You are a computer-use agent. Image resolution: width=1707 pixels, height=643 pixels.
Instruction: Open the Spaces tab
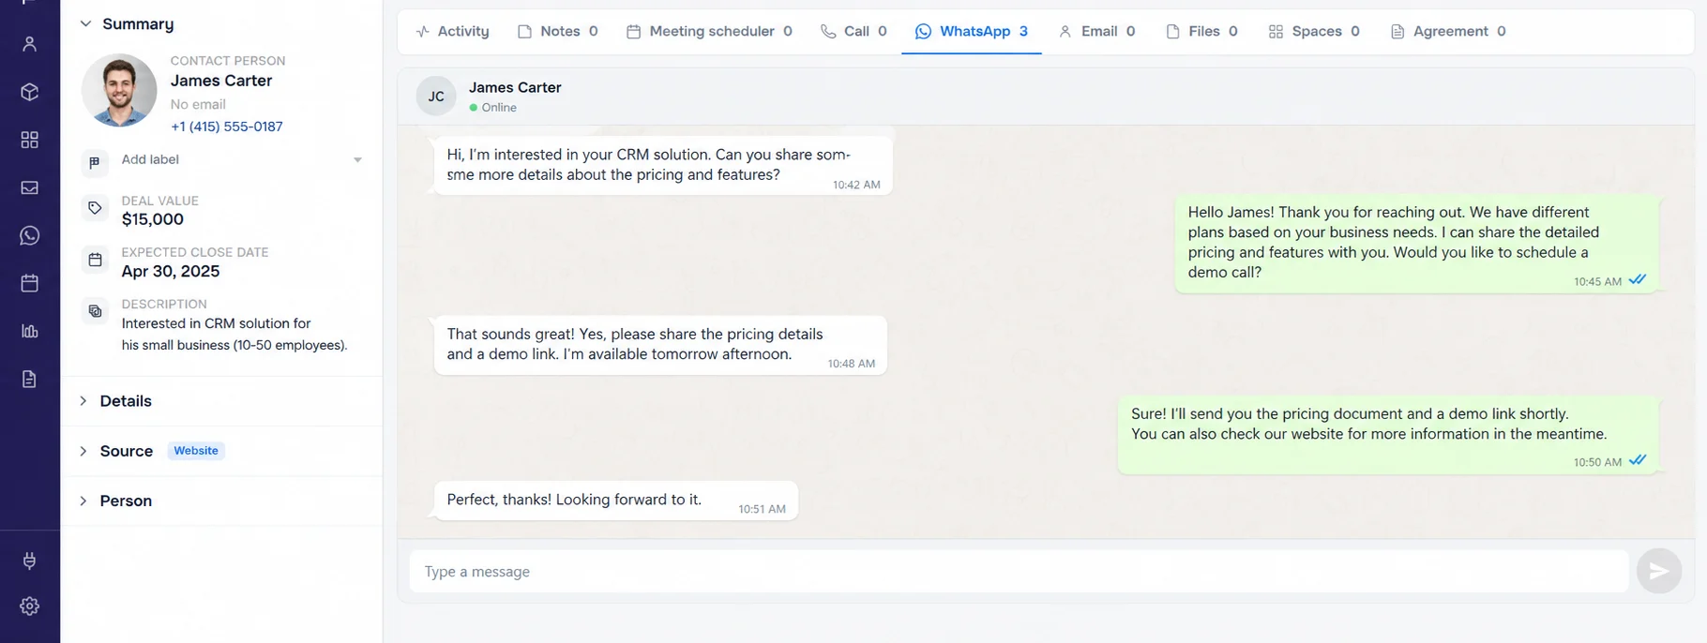(1314, 31)
